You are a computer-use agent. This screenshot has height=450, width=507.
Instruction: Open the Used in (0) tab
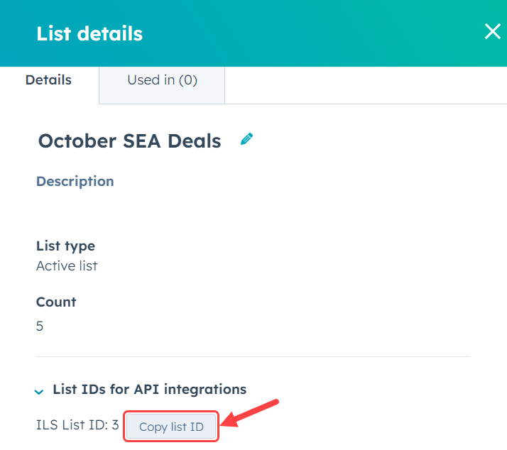click(x=162, y=80)
